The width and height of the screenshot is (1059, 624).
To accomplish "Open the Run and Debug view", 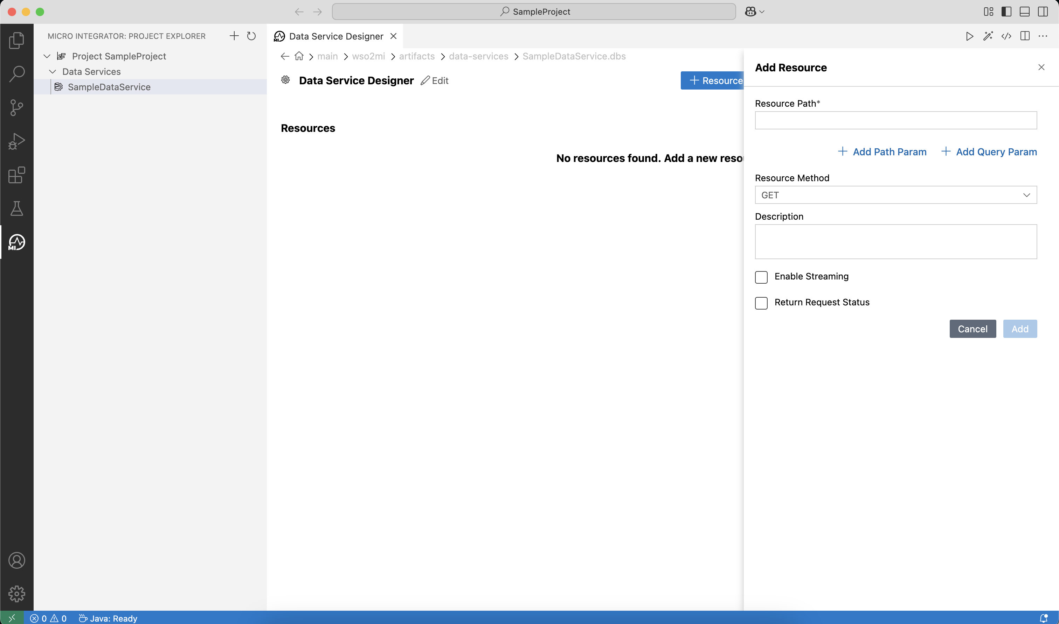I will click(x=16, y=141).
